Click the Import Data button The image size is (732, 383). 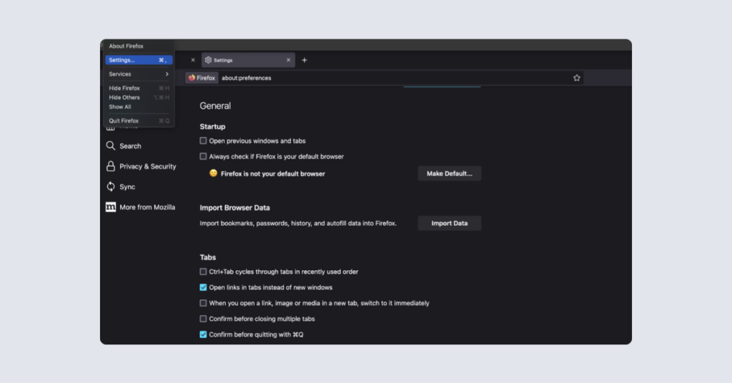[x=449, y=223]
